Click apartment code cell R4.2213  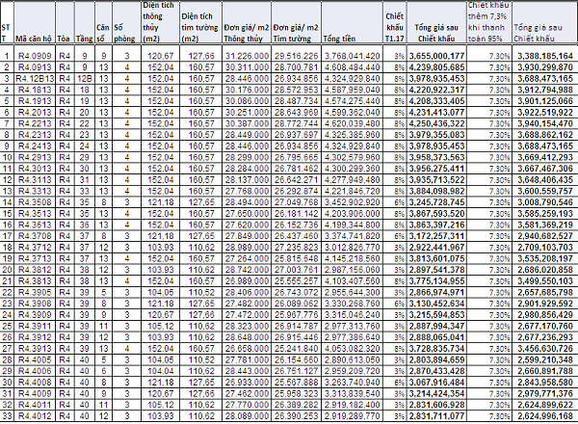coord(35,123)
